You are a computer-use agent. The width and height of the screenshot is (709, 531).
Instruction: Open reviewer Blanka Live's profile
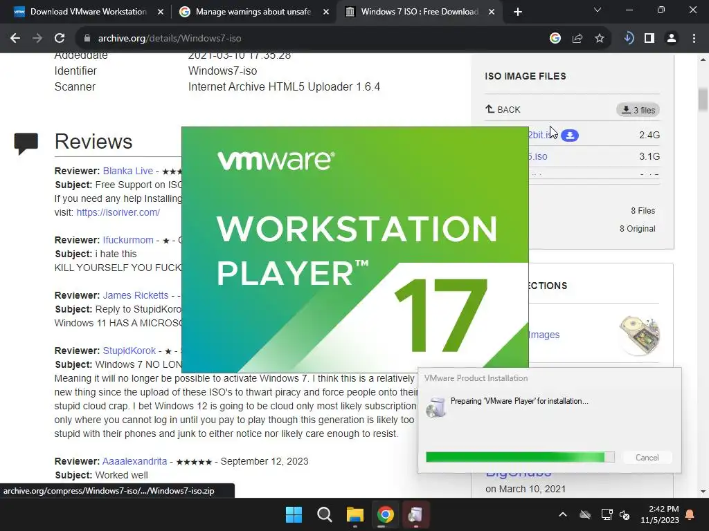point(128,171)
